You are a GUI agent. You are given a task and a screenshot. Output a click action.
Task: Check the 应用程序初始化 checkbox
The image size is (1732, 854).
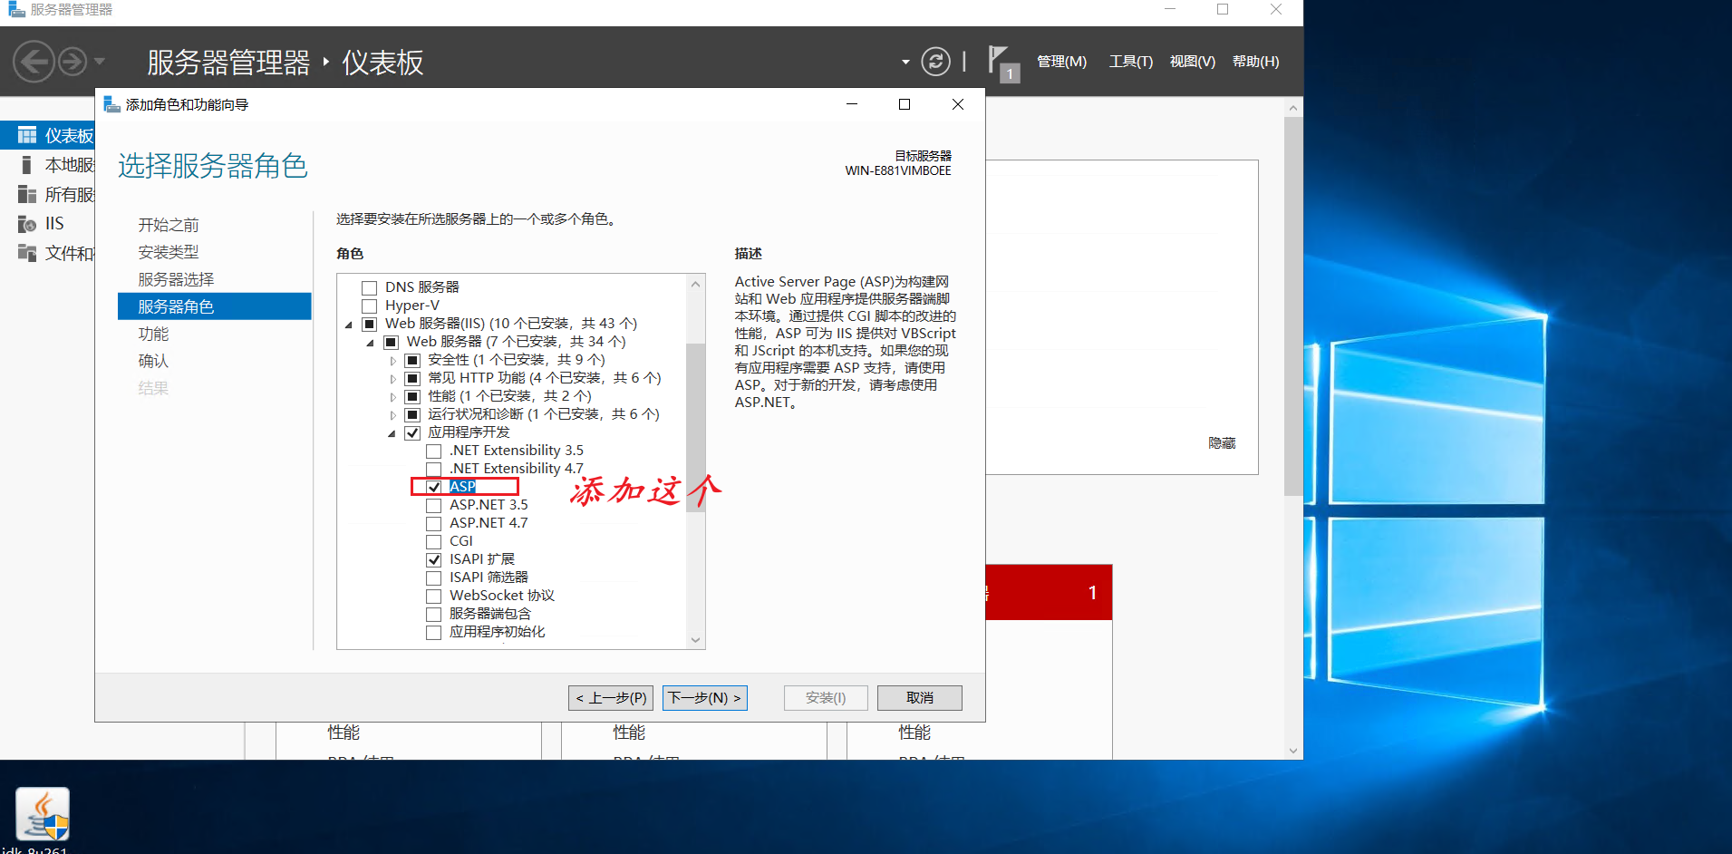[434, 633]
